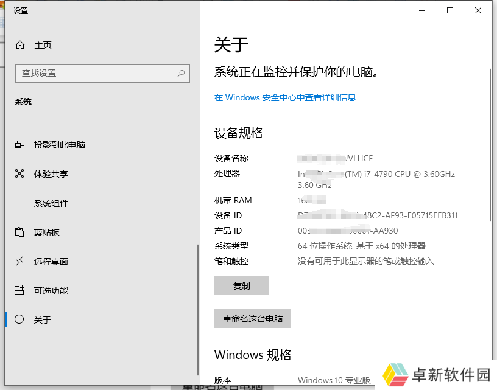Click the 投影到此电脑 projector icon
Viewport: 497px width, 390px height.
20,145
